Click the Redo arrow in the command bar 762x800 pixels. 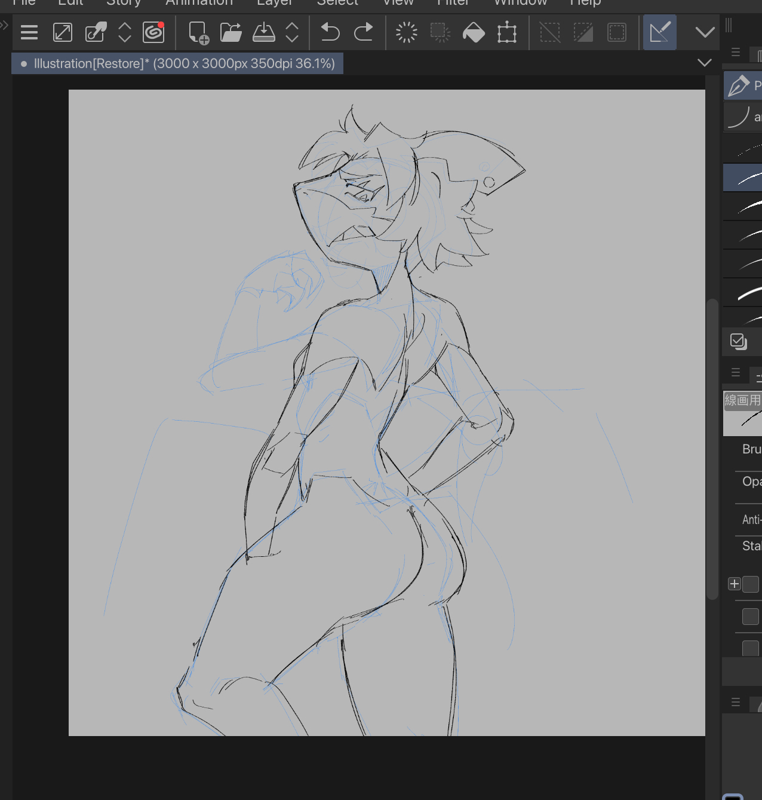(363, 32)
